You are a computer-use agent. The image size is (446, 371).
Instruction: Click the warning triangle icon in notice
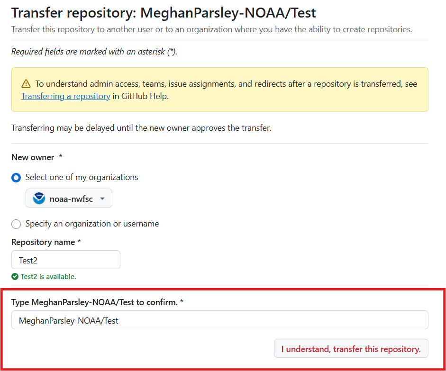26,84
